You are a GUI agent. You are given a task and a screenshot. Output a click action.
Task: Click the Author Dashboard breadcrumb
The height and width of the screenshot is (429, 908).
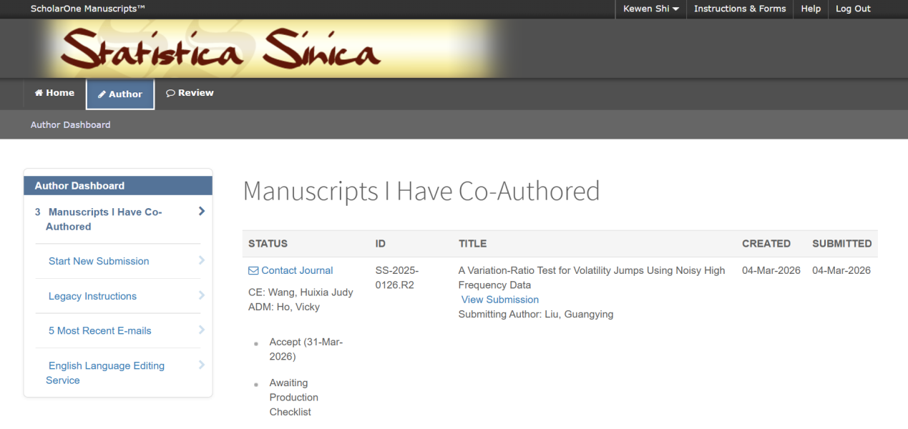(70, 124)
